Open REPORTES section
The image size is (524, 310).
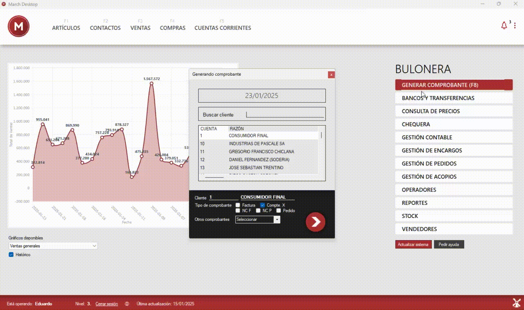[454, 203]
